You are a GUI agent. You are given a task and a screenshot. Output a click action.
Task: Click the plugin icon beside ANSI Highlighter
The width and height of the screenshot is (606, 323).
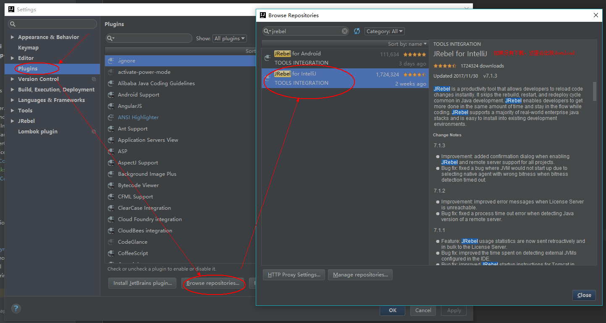click(111, 117)
